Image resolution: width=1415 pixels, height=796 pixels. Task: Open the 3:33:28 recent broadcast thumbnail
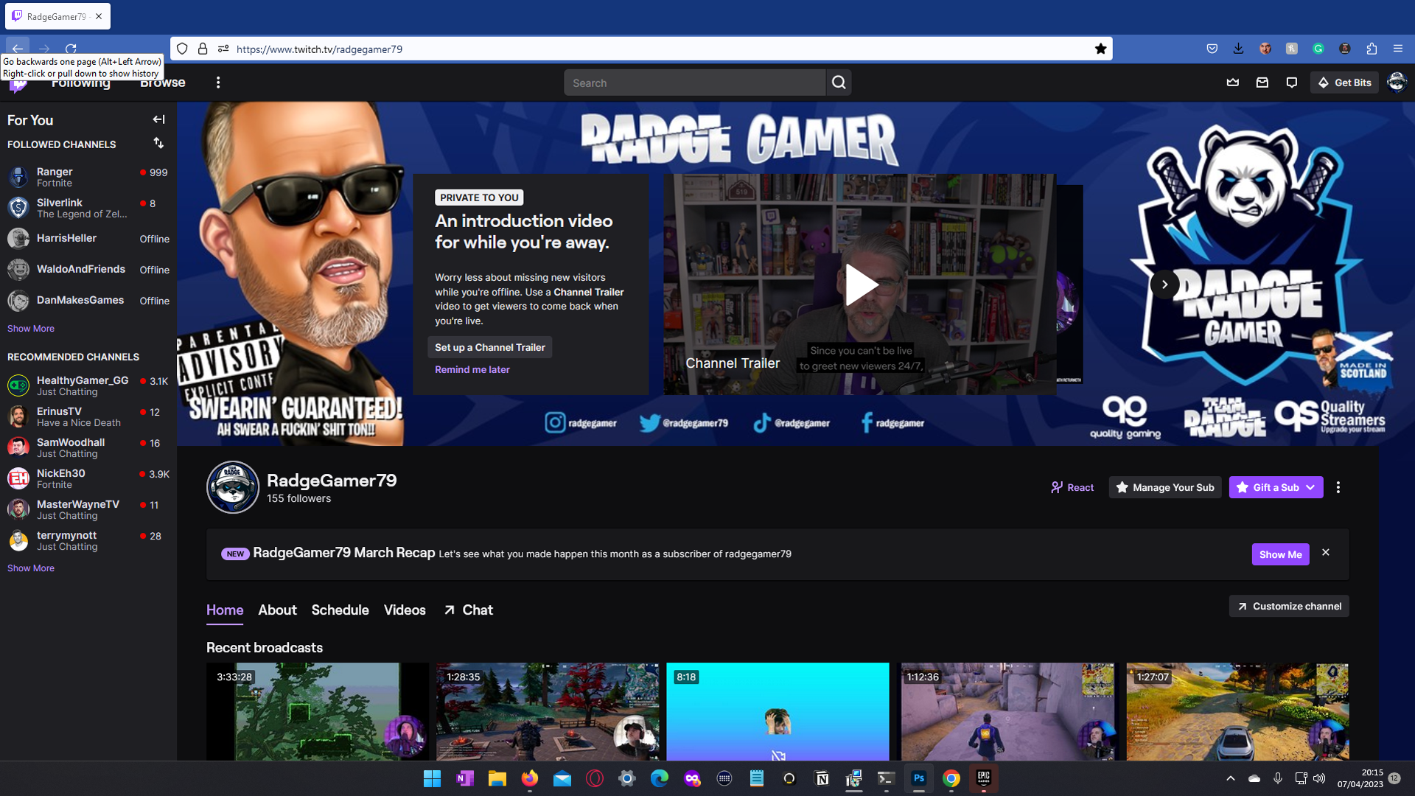pyautogui.click(x=318, y=711)
